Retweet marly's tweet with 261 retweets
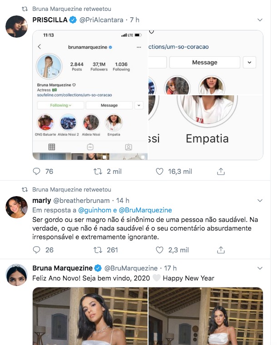The height and width of the screenshot is (345, 277). (x=97, y=250)
